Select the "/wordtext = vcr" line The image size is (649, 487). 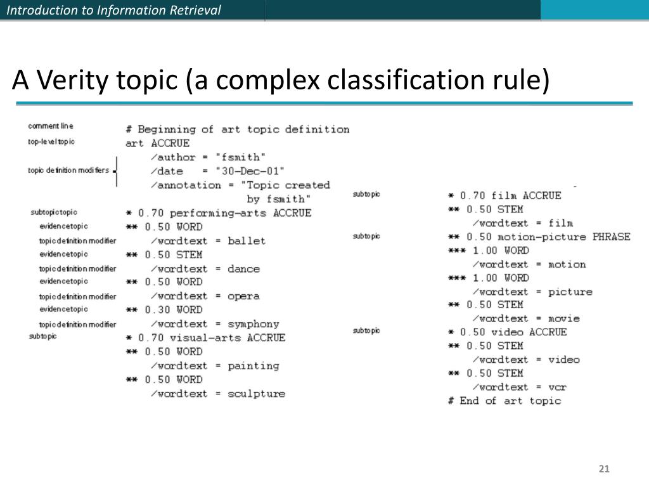520,387
